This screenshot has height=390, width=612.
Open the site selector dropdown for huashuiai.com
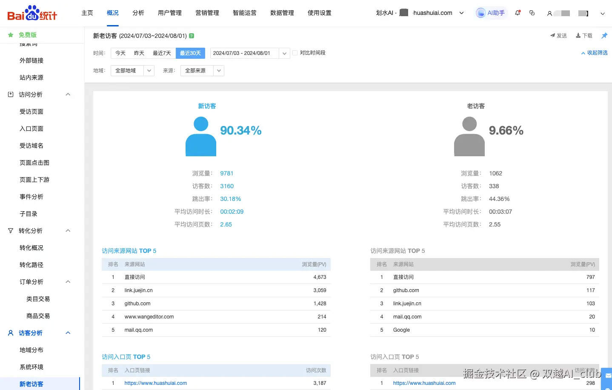pyautogui.click(x=461, y=13)
